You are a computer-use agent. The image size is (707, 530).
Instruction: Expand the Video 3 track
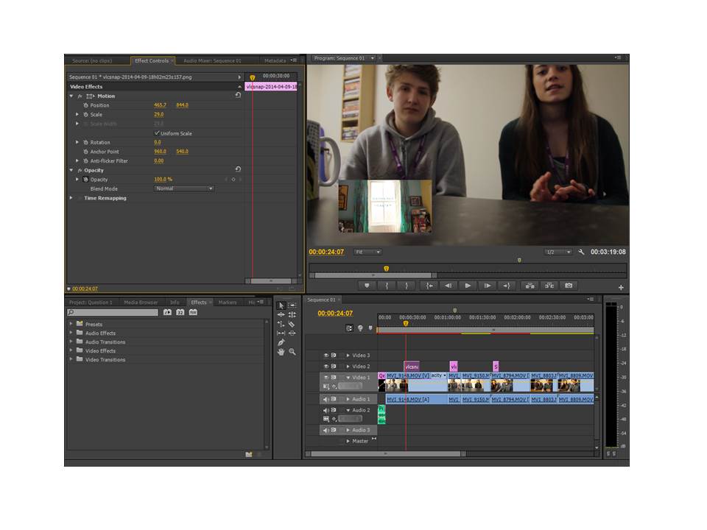pos(348,356)
